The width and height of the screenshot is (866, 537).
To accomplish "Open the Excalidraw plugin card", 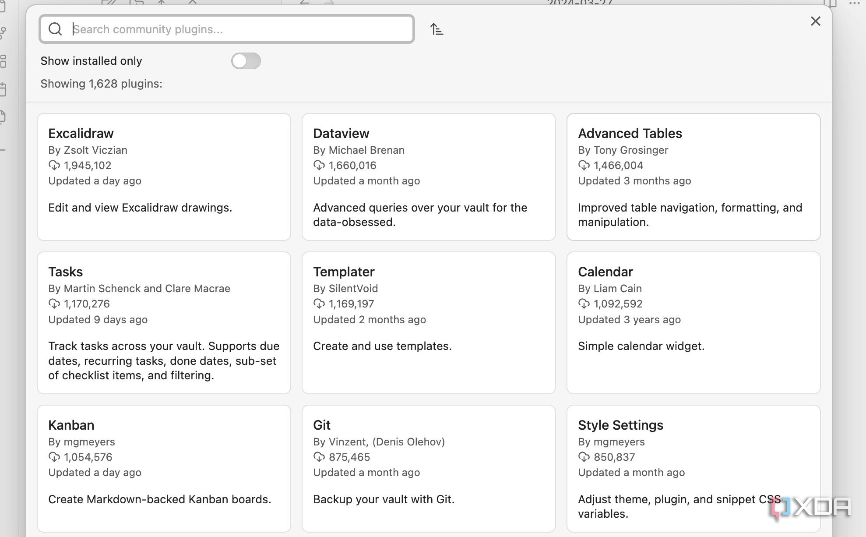I will point(164,177).
